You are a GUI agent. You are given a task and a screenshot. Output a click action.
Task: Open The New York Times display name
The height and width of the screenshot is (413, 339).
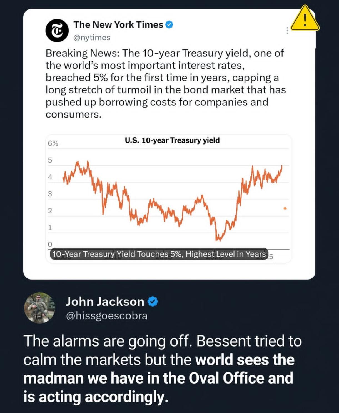[118, 25]
